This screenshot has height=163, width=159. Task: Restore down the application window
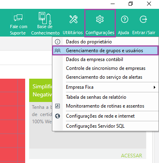(131, 4)
